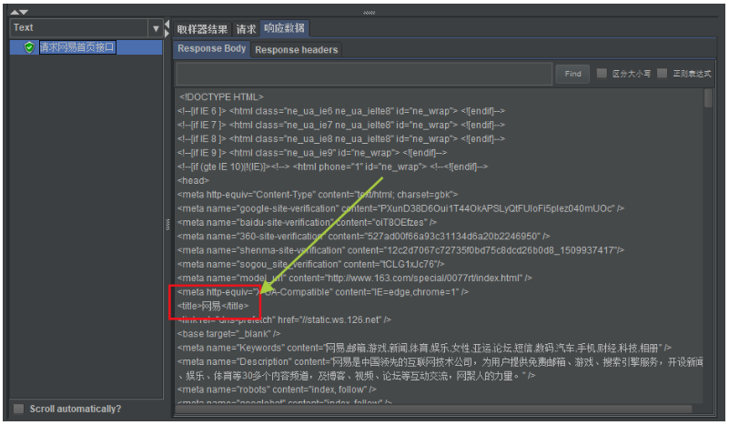Click the search text input field
This screenshot has width=729, height=425.
tap(364, 74)
